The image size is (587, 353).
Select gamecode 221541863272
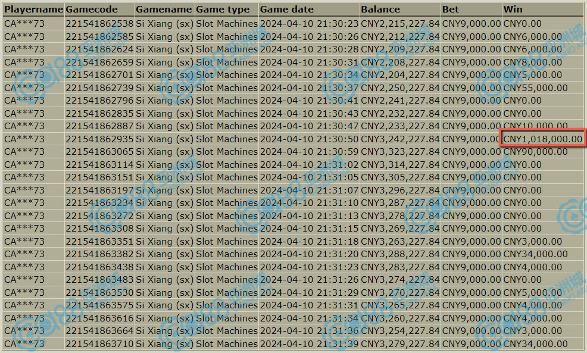pyautogui.click(x=99, y=216)
